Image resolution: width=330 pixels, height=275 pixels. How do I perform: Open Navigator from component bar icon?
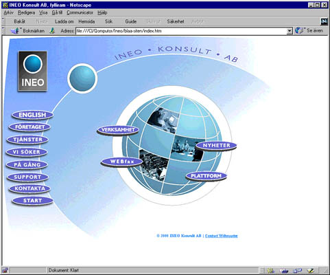(270, 271)
